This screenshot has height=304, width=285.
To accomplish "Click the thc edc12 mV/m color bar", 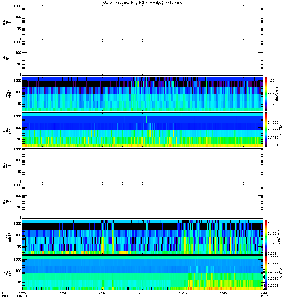I will tap(266, 237).
